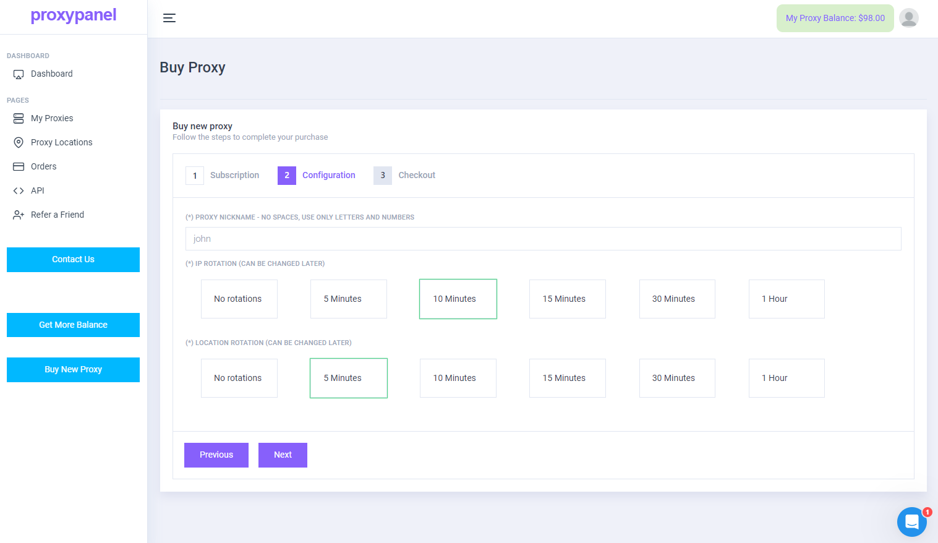This screenshot has height=543, width=938.
Task: Click the Orders card icon
Action: coord(19,166)
